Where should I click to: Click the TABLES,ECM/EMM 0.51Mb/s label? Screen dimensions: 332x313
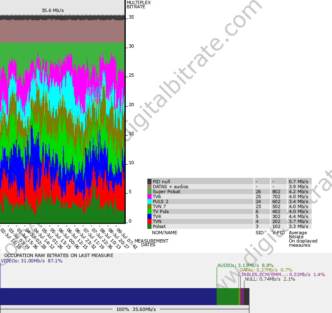click(283, 274)
